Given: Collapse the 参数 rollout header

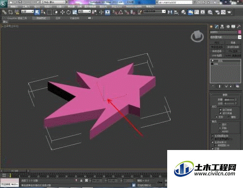Looking at the screenshot, I should point(225,94).
